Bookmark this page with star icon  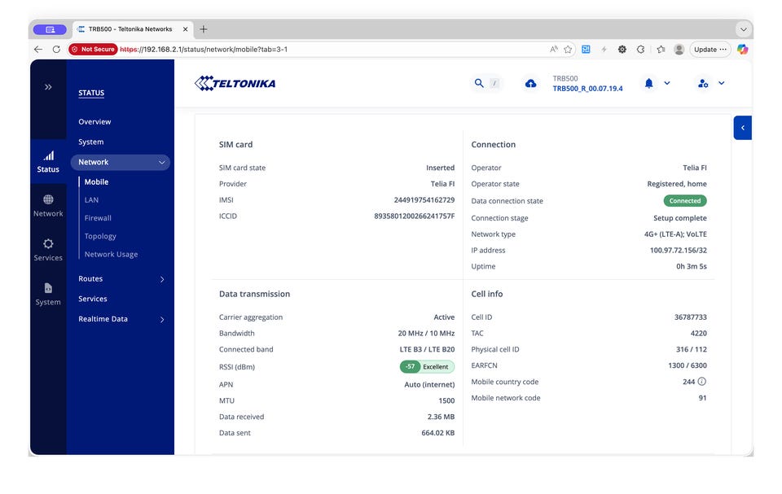568,50
